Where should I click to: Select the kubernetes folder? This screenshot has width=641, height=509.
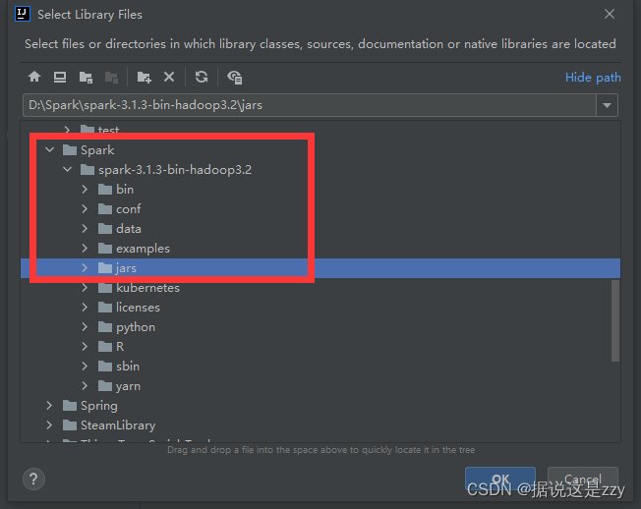pos(139,288)
